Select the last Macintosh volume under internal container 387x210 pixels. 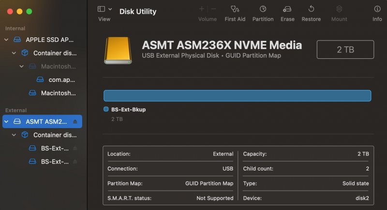pos(58,93)
